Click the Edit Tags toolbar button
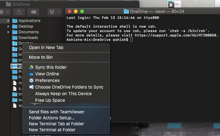Screen dimensions: 220x136 (33, 12)
